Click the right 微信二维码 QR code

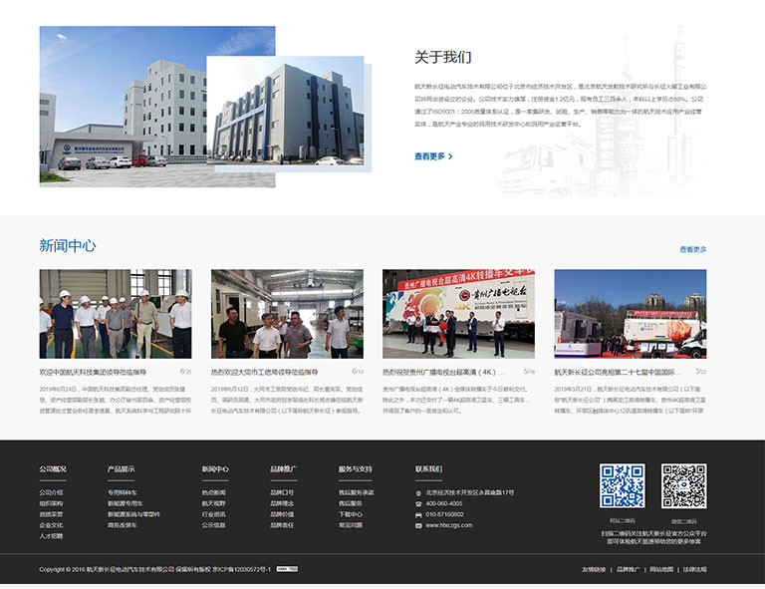tap(683, 486)
